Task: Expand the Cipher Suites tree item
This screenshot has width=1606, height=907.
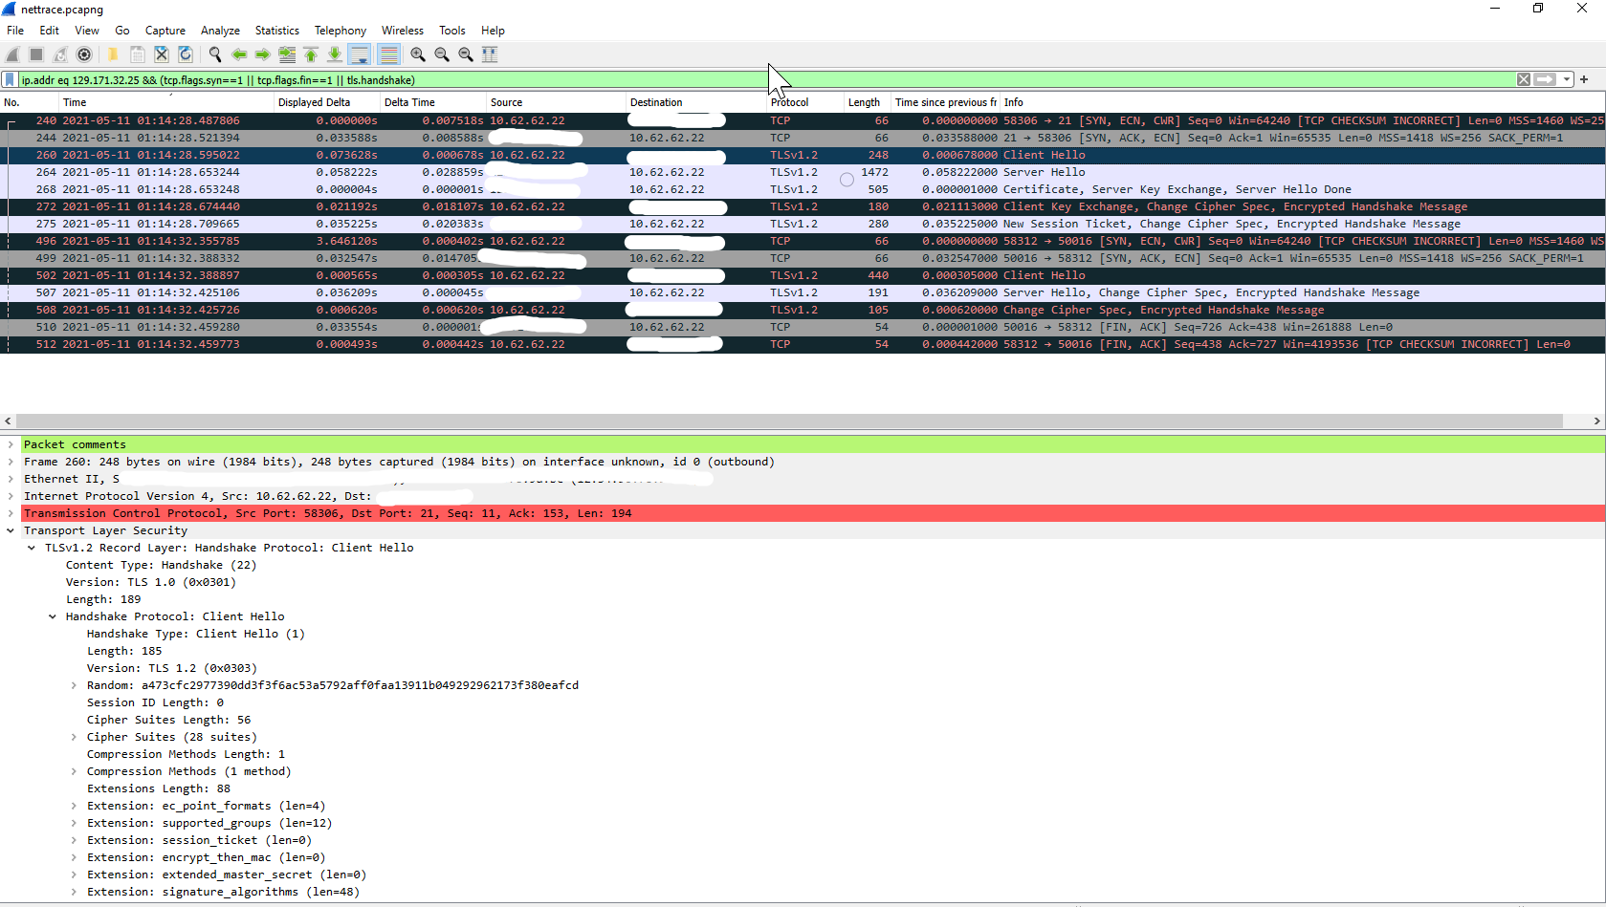Action: (75, 737)
